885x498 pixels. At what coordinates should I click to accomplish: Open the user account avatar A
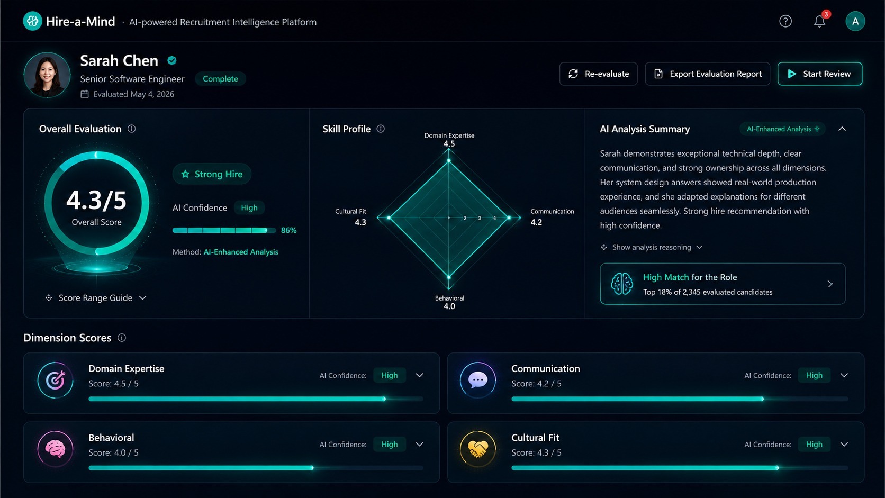(x=855, y=21)
